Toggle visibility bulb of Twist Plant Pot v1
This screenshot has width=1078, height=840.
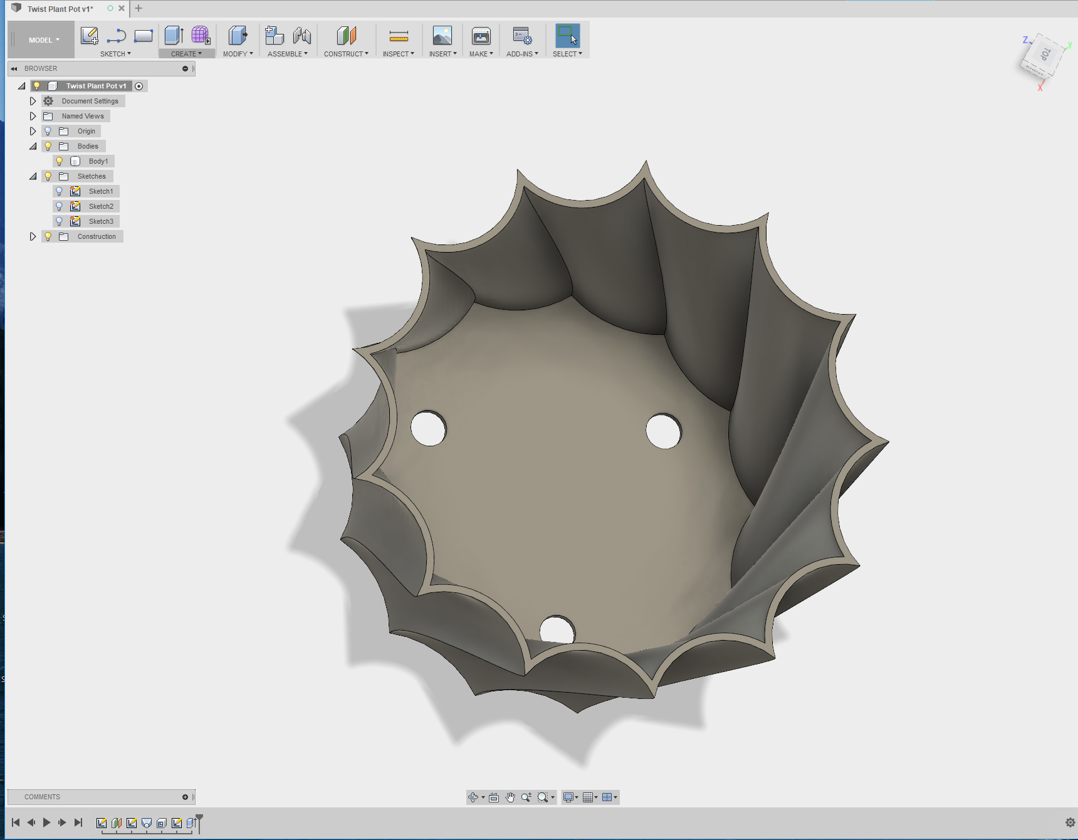click(37, 86)
